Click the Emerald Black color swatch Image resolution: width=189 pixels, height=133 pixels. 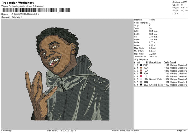point(141,85)
